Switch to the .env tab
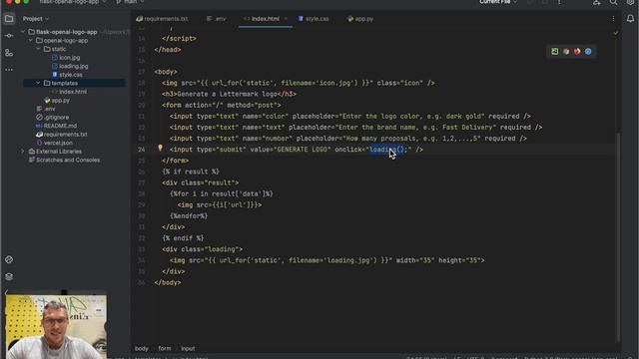Viewport: 639px width, 359px height. click(x=216, y=19)
